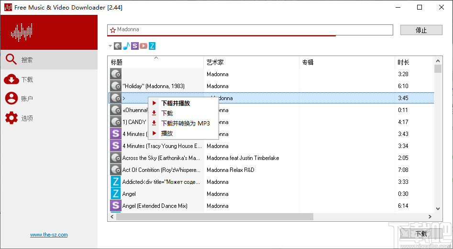
Task: Click the 0:11 duration cell
Action: tap(403, 110)
